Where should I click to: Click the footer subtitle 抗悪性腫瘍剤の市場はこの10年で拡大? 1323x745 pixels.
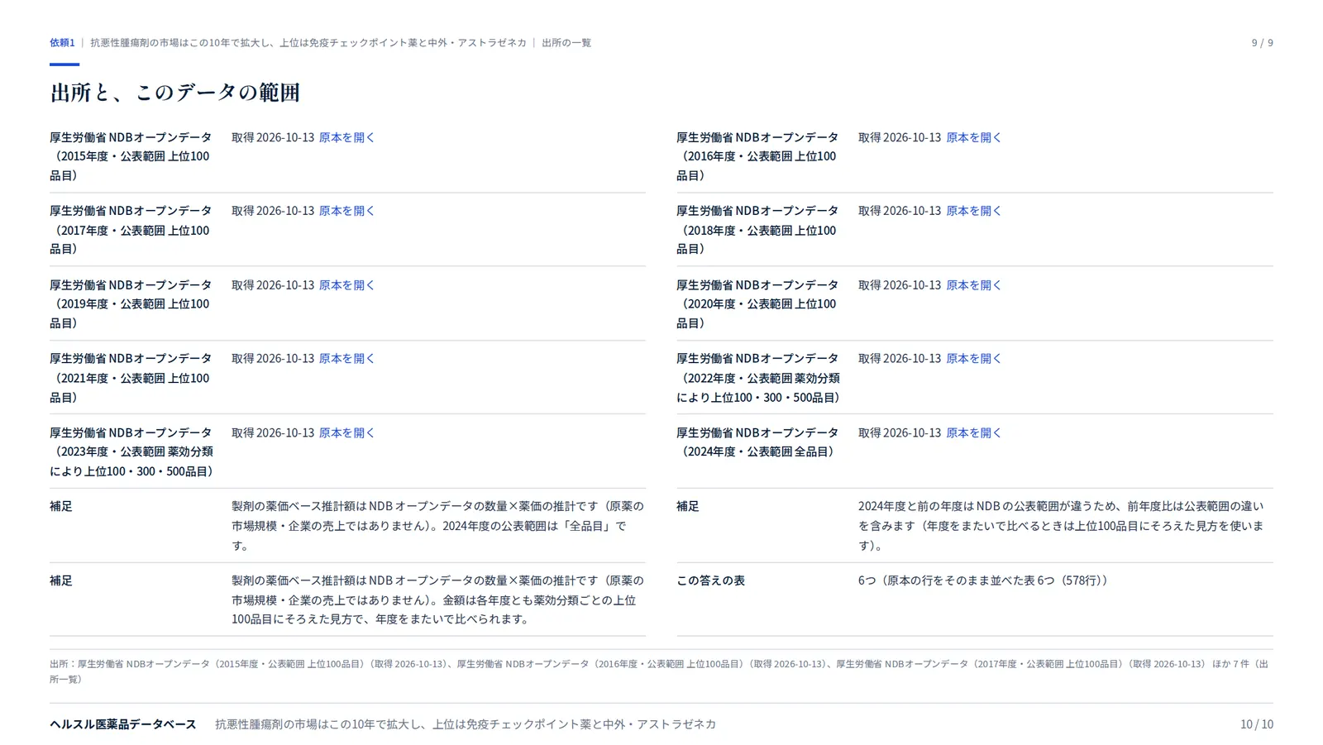point(466,724)
